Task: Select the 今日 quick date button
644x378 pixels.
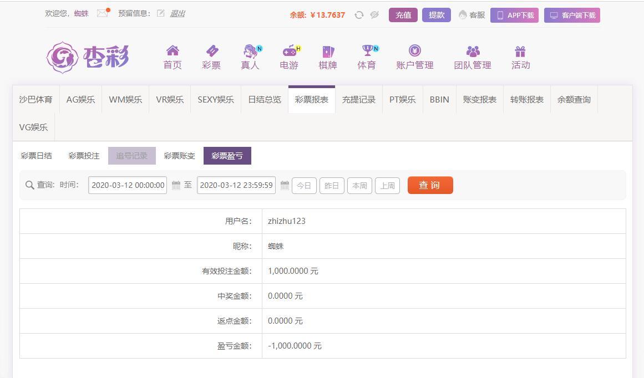Action: pyautogui.click(x=305, y=186)
